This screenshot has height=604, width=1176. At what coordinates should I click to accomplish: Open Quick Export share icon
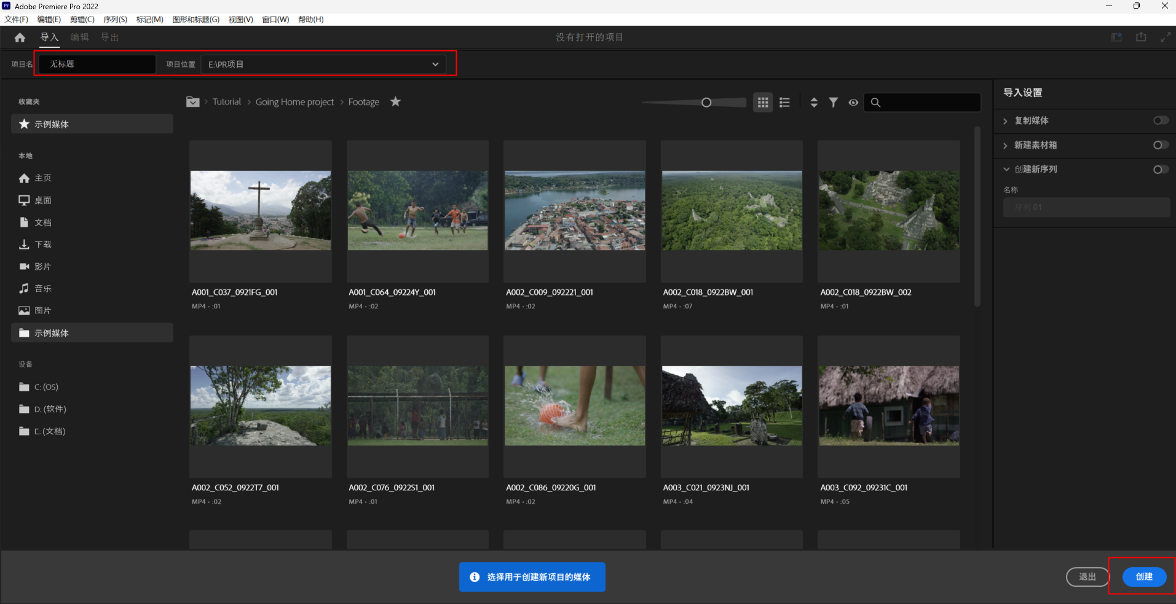click(x=1141, y=37)
